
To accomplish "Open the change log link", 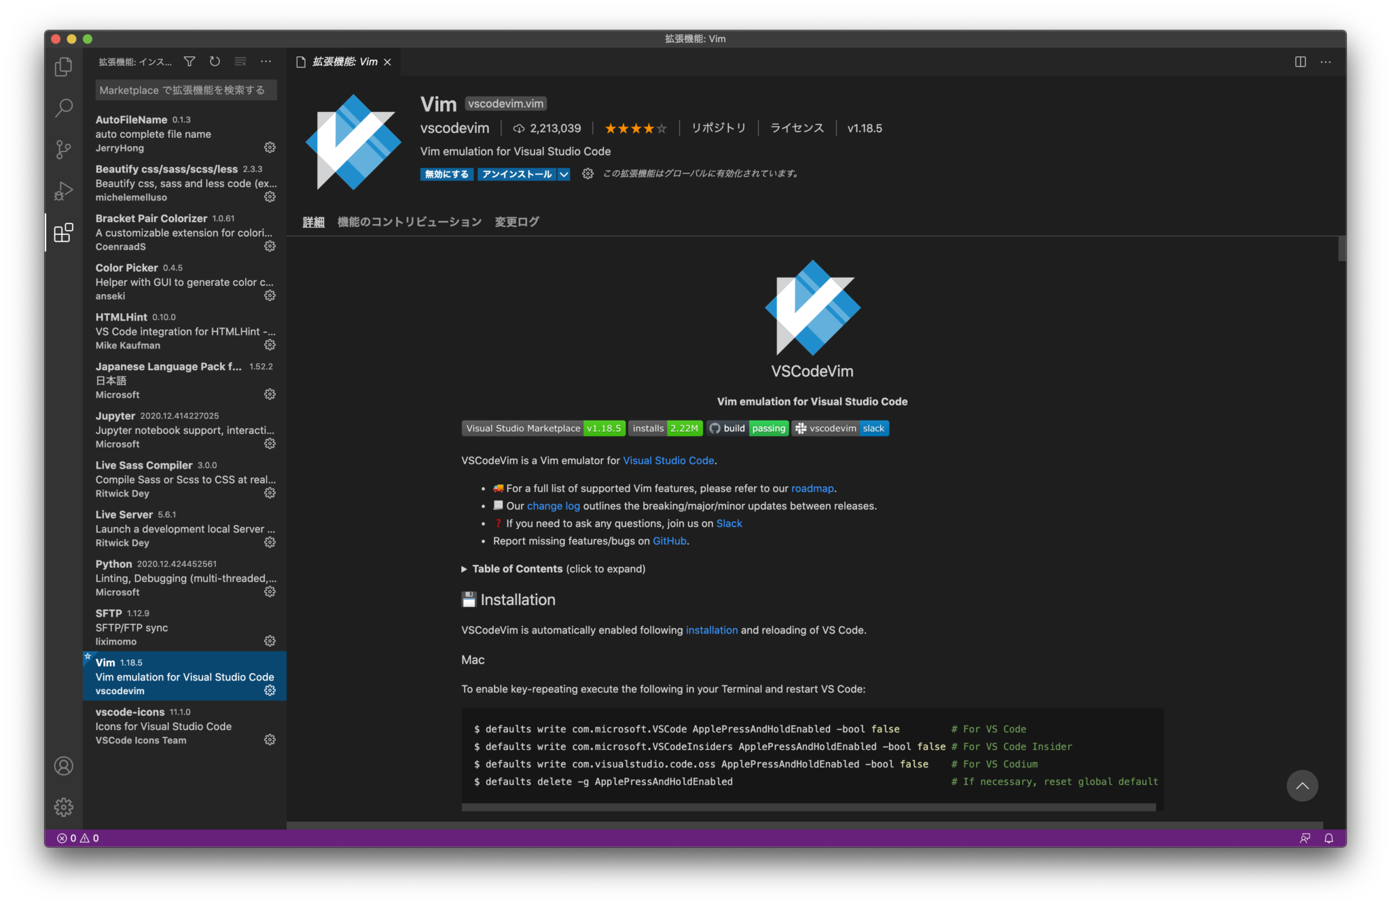I will tap(554, 505).
